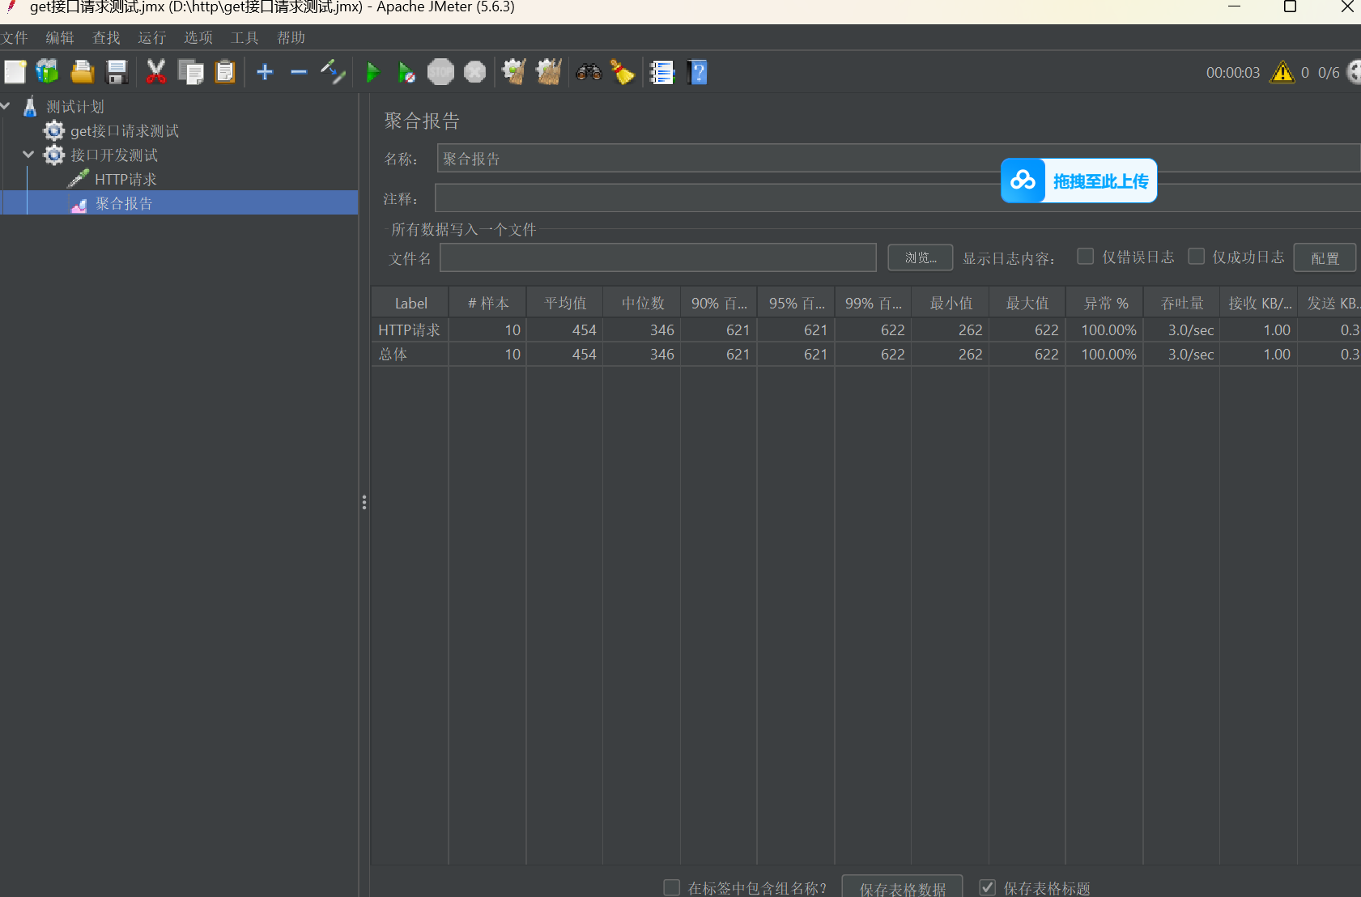Click the 拖拽至此上传 upload button
The height and width of the screenshot is (897, 1361).
(1079, 181)
